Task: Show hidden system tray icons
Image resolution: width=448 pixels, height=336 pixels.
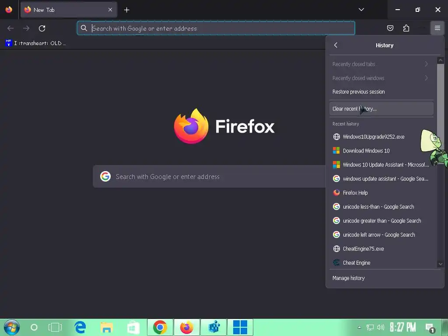Action: [x=360, y=327]
